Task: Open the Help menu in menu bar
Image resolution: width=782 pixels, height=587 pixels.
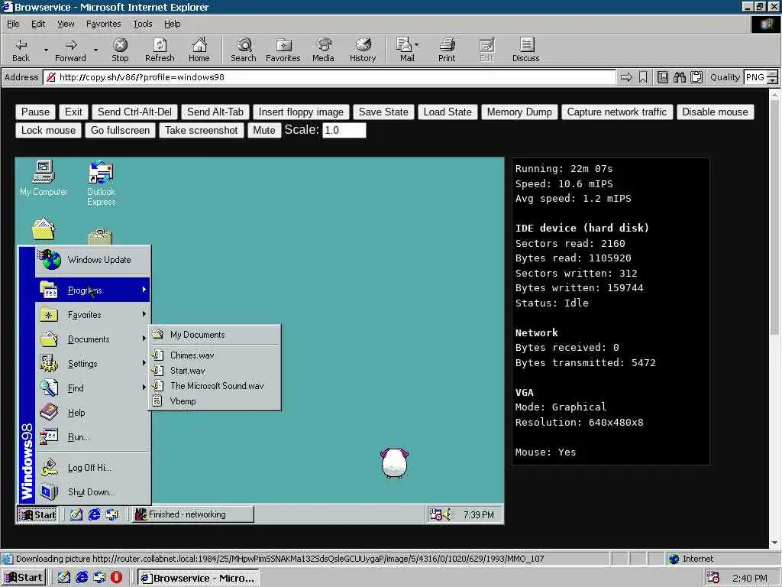Action: pos(172,24)
